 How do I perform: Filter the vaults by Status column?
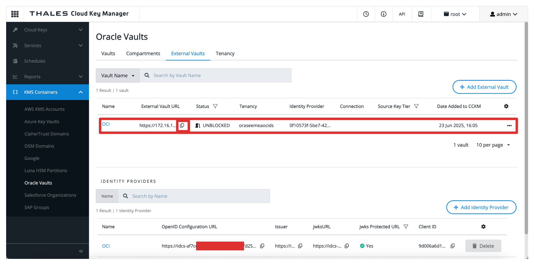tap(215, 106)
